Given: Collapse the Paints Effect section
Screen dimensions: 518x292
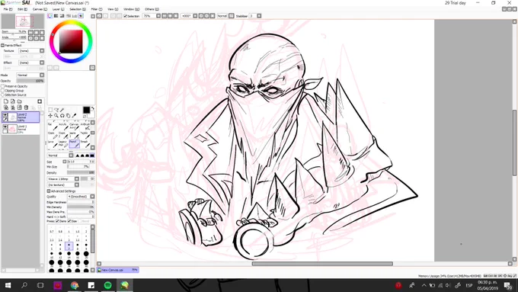Looking at the screenshot, I should click(2, 45).
